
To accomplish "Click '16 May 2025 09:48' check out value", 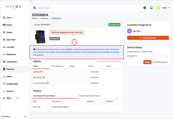I will click(60, 107).
